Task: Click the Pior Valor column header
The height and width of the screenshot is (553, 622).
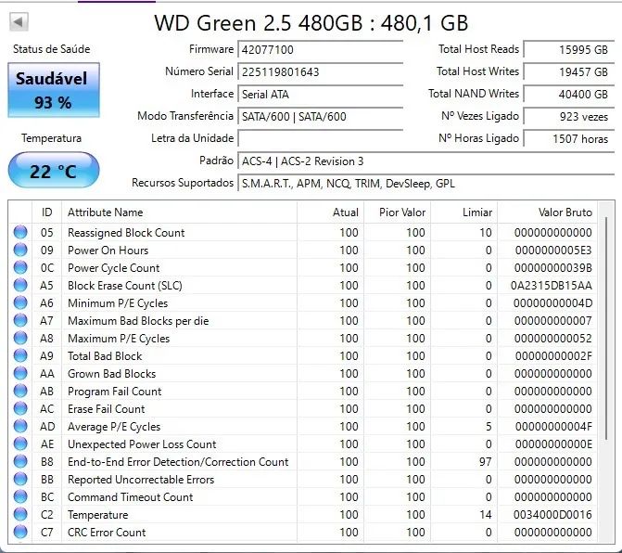Action: (x=397, y=212)
